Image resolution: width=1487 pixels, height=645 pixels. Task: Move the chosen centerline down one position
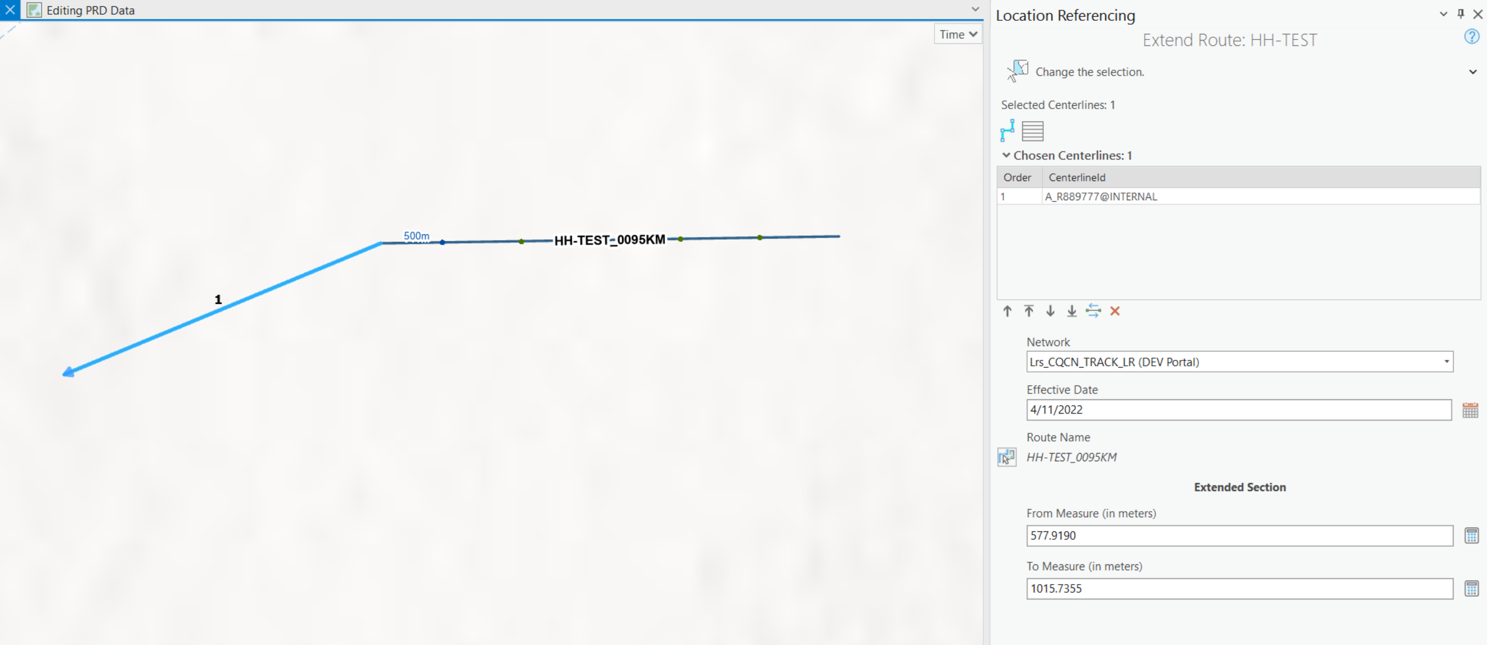tap(1050, 312)
